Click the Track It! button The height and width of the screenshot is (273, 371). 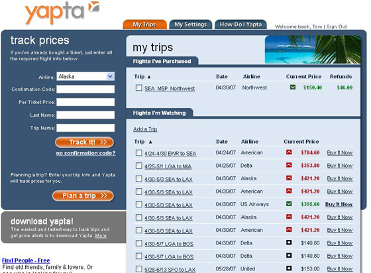85,142
